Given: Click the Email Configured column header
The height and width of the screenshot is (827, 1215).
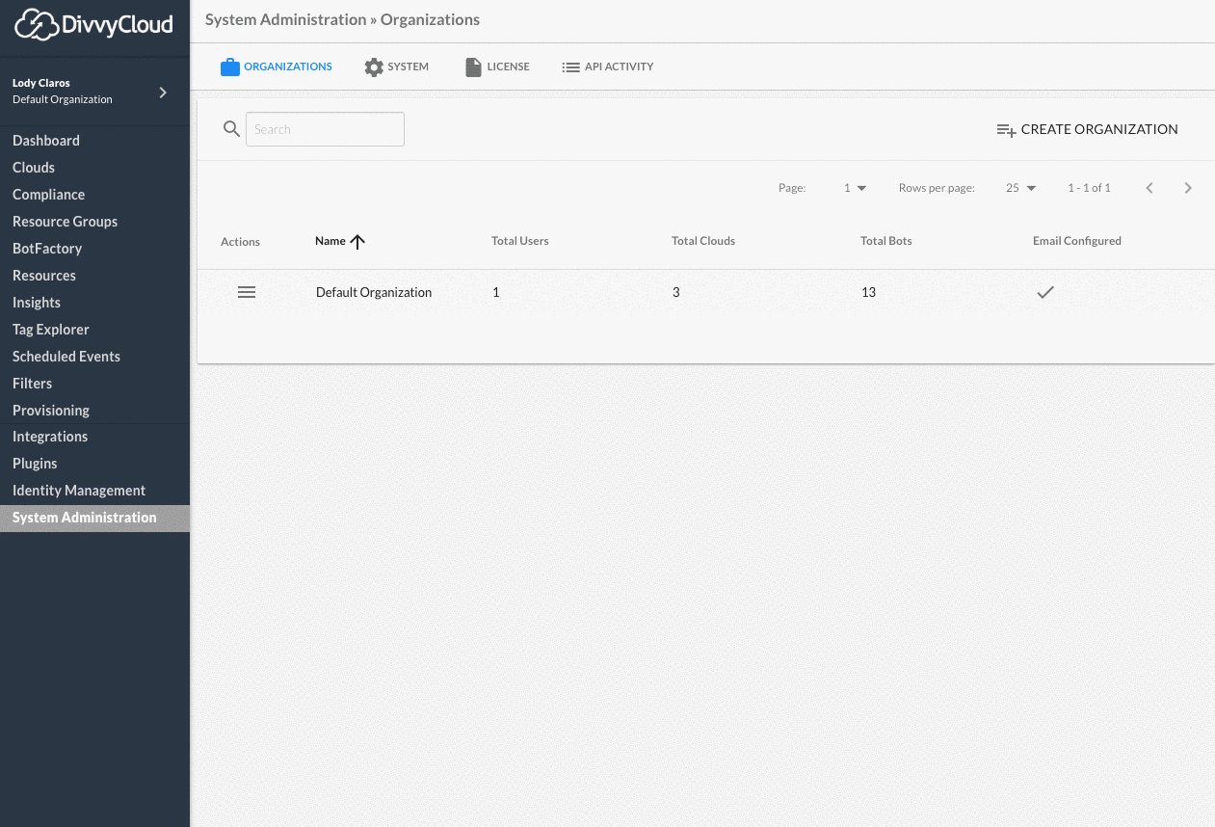Looking at the screenshot, I should [x=1077, y=241].
